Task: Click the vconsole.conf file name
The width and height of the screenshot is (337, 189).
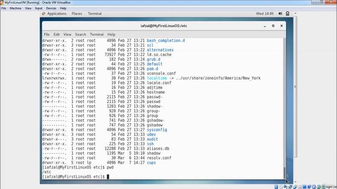Action: 161,73
